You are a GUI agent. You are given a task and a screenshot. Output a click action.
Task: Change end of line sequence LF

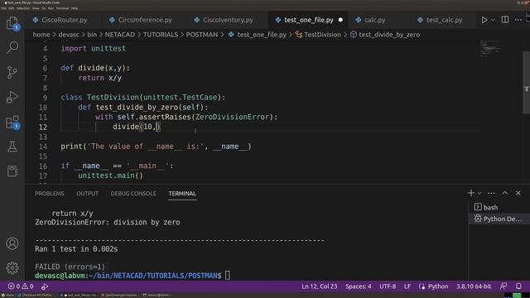407,286
